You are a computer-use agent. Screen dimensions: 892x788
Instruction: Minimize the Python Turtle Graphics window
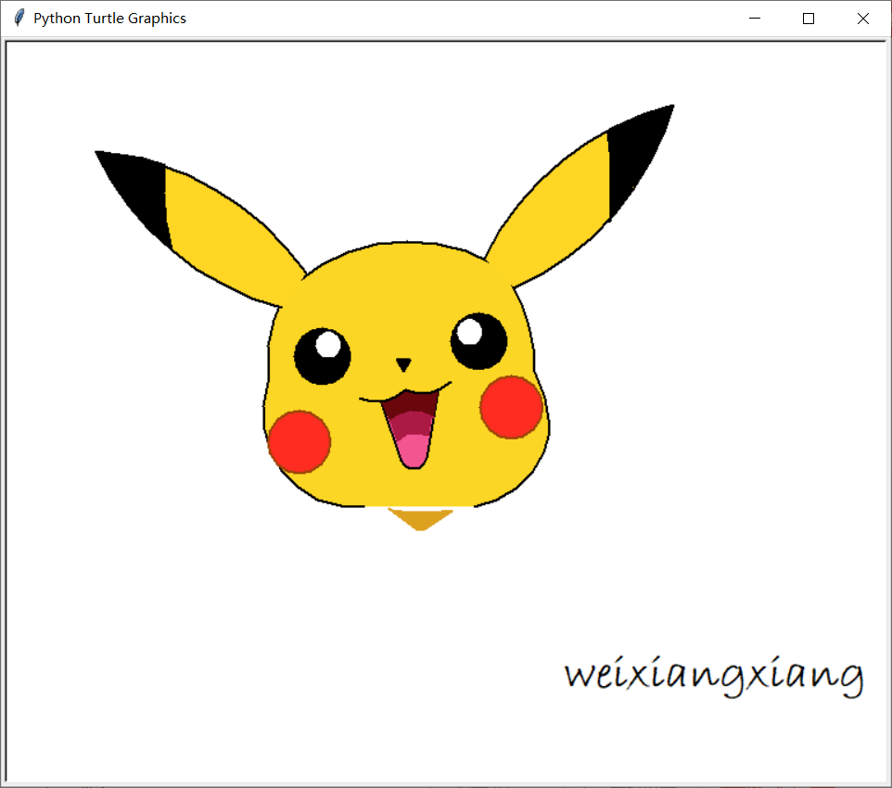(x=755, y=19)
